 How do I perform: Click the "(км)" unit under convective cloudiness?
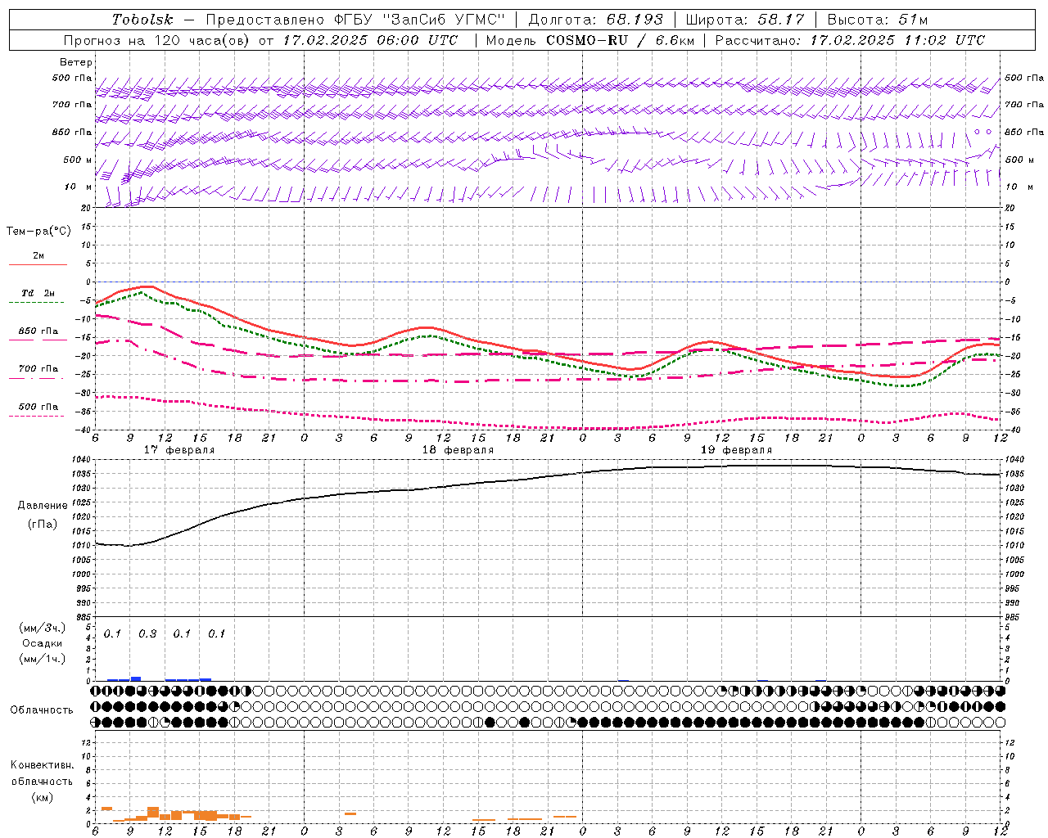[42, 797]
